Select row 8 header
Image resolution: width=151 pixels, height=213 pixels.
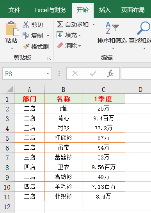[x=7, y=167]
